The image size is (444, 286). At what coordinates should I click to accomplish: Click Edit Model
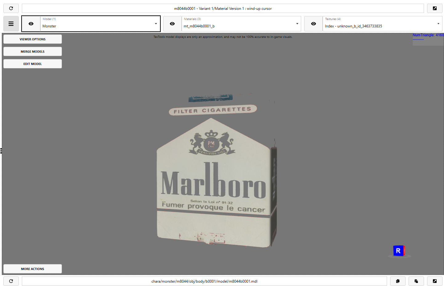pos(33,64)
